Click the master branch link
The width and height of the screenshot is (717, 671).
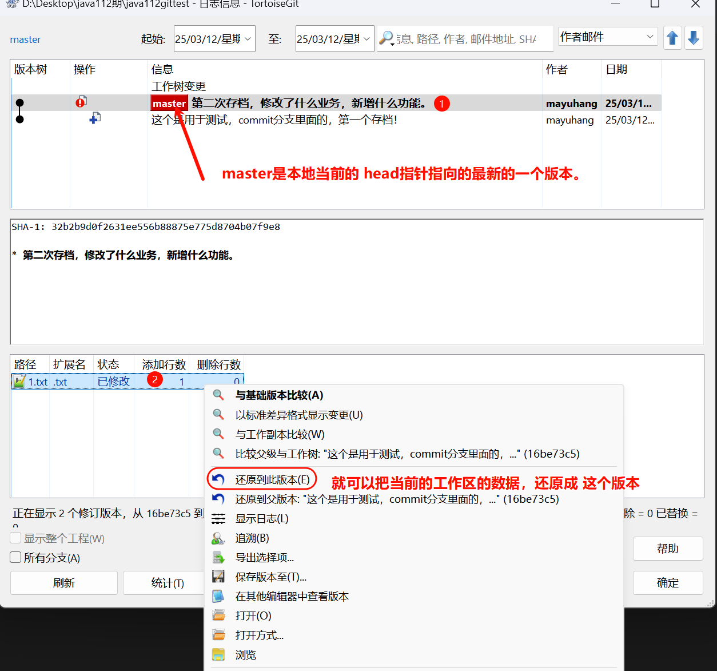[25, 39]
